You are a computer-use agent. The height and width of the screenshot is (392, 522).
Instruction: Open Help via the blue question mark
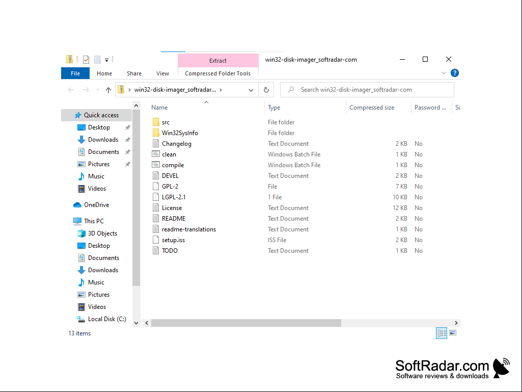[x=454, y=73]
